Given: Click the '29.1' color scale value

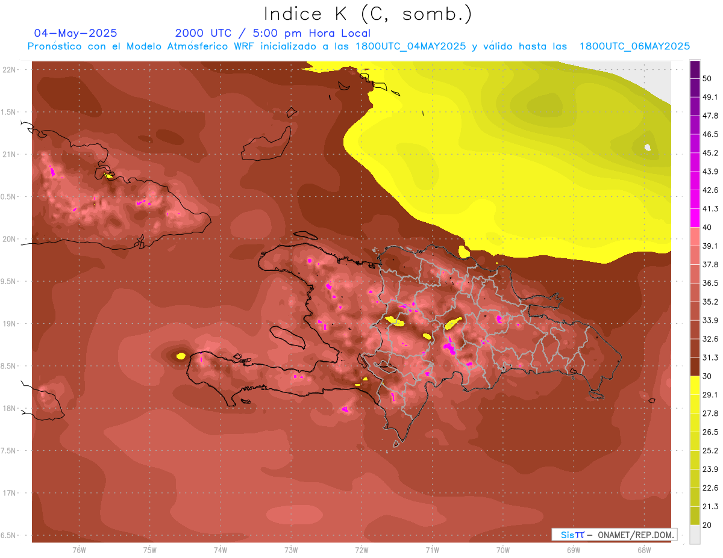Looking at the screenshot, I should (711, 395).
